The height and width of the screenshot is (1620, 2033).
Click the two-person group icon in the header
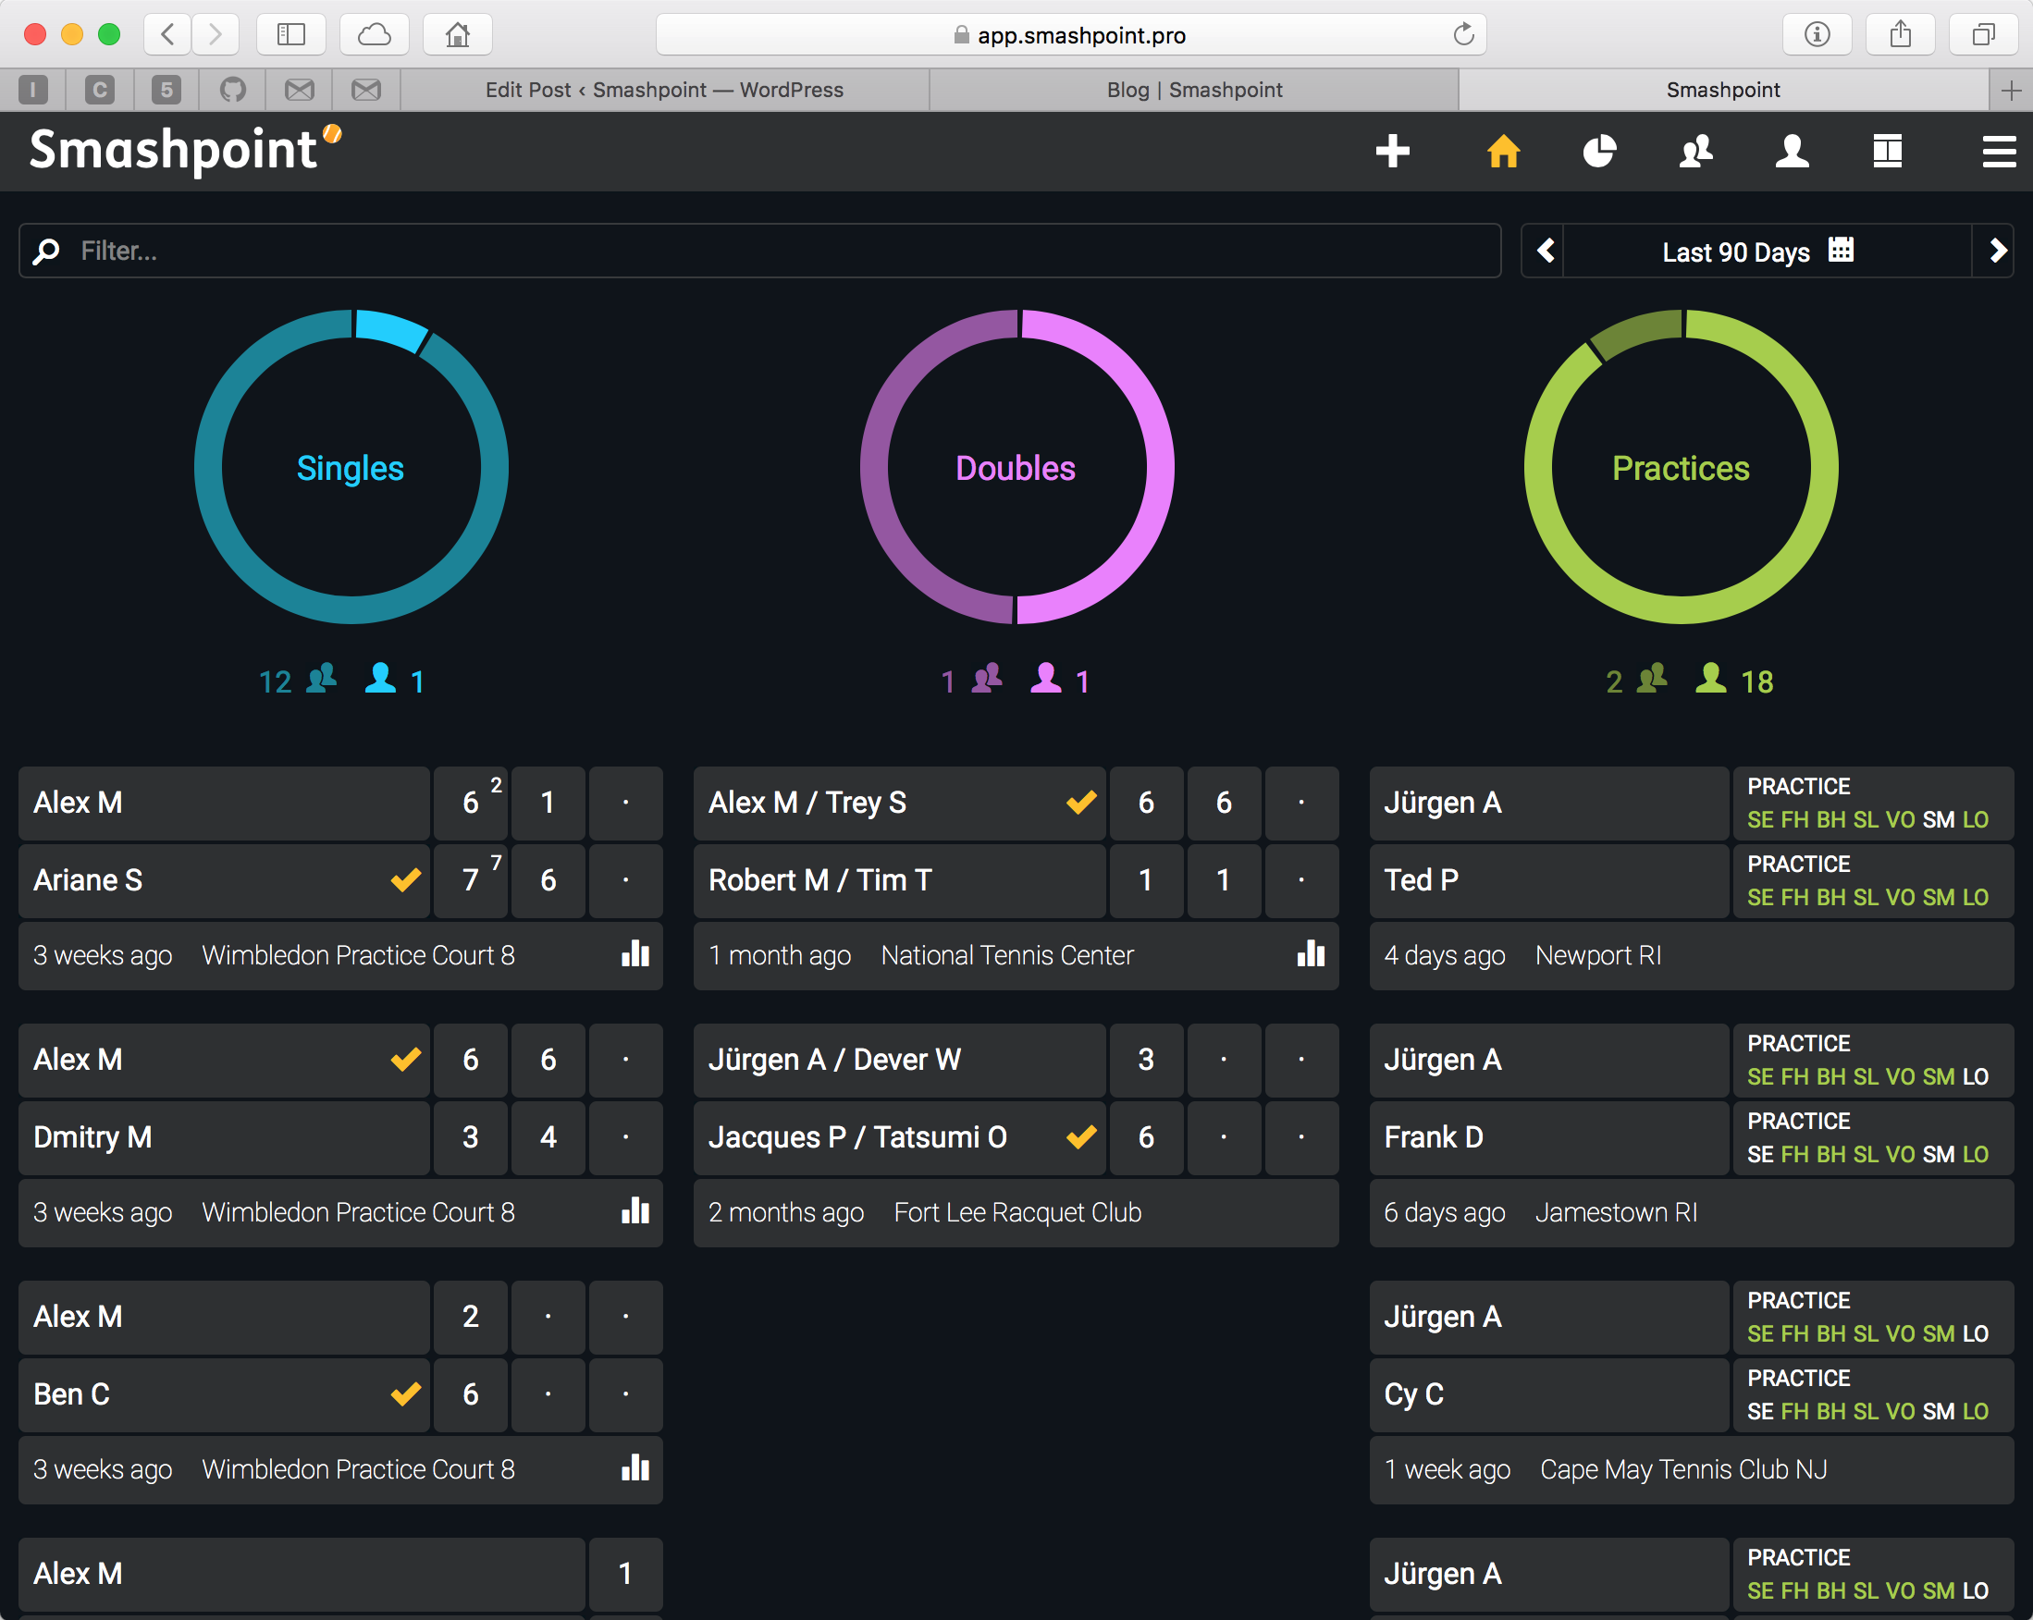pyautogui.click(x=1695, y=151)
